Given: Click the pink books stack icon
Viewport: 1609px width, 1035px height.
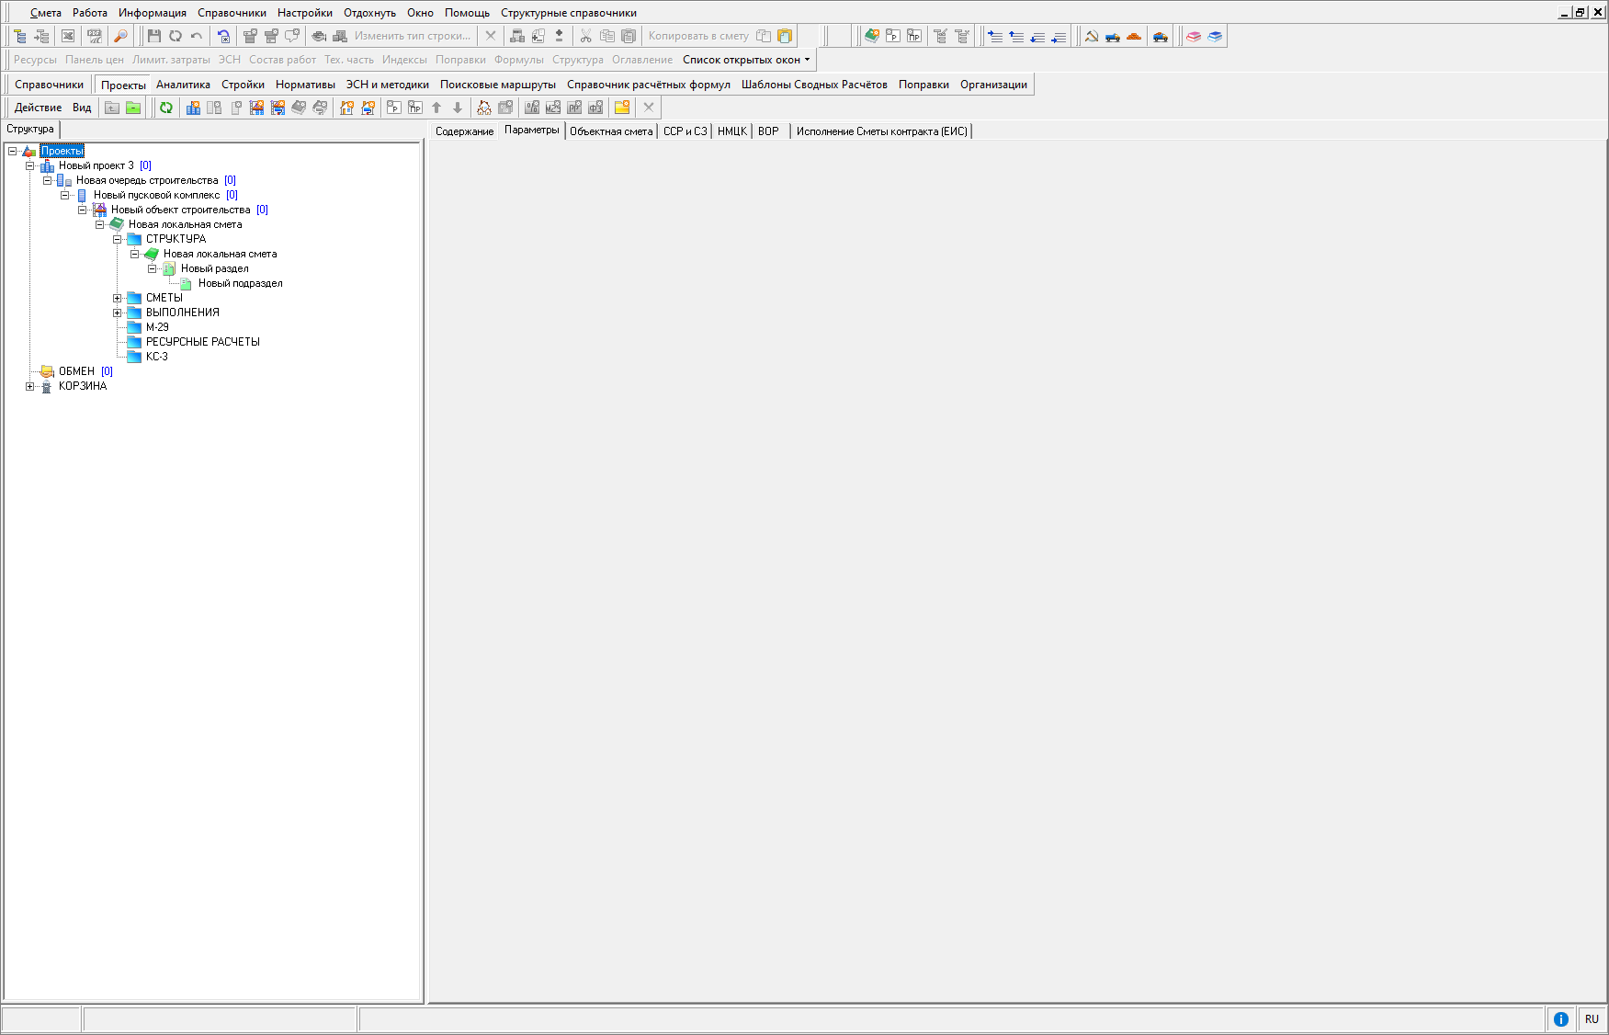Looking at the screenshot, I should (x=1194, y=36).
